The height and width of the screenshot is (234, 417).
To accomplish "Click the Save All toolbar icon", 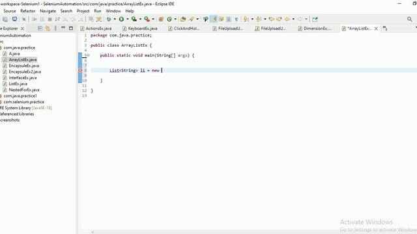I will coord(5,19).
